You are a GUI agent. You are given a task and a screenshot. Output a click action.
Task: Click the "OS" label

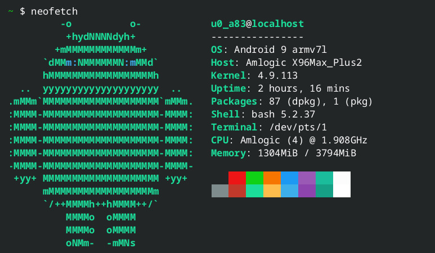coord(217,49)
